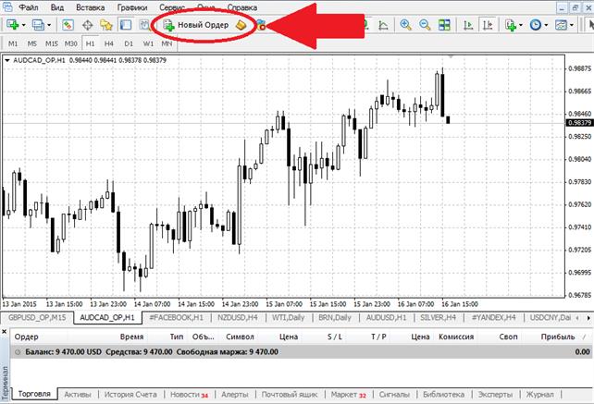Screen dimensions: 594x404
Task: Click the Новый Ордер button
Action: pyautogui.click(x=195, y=25)
